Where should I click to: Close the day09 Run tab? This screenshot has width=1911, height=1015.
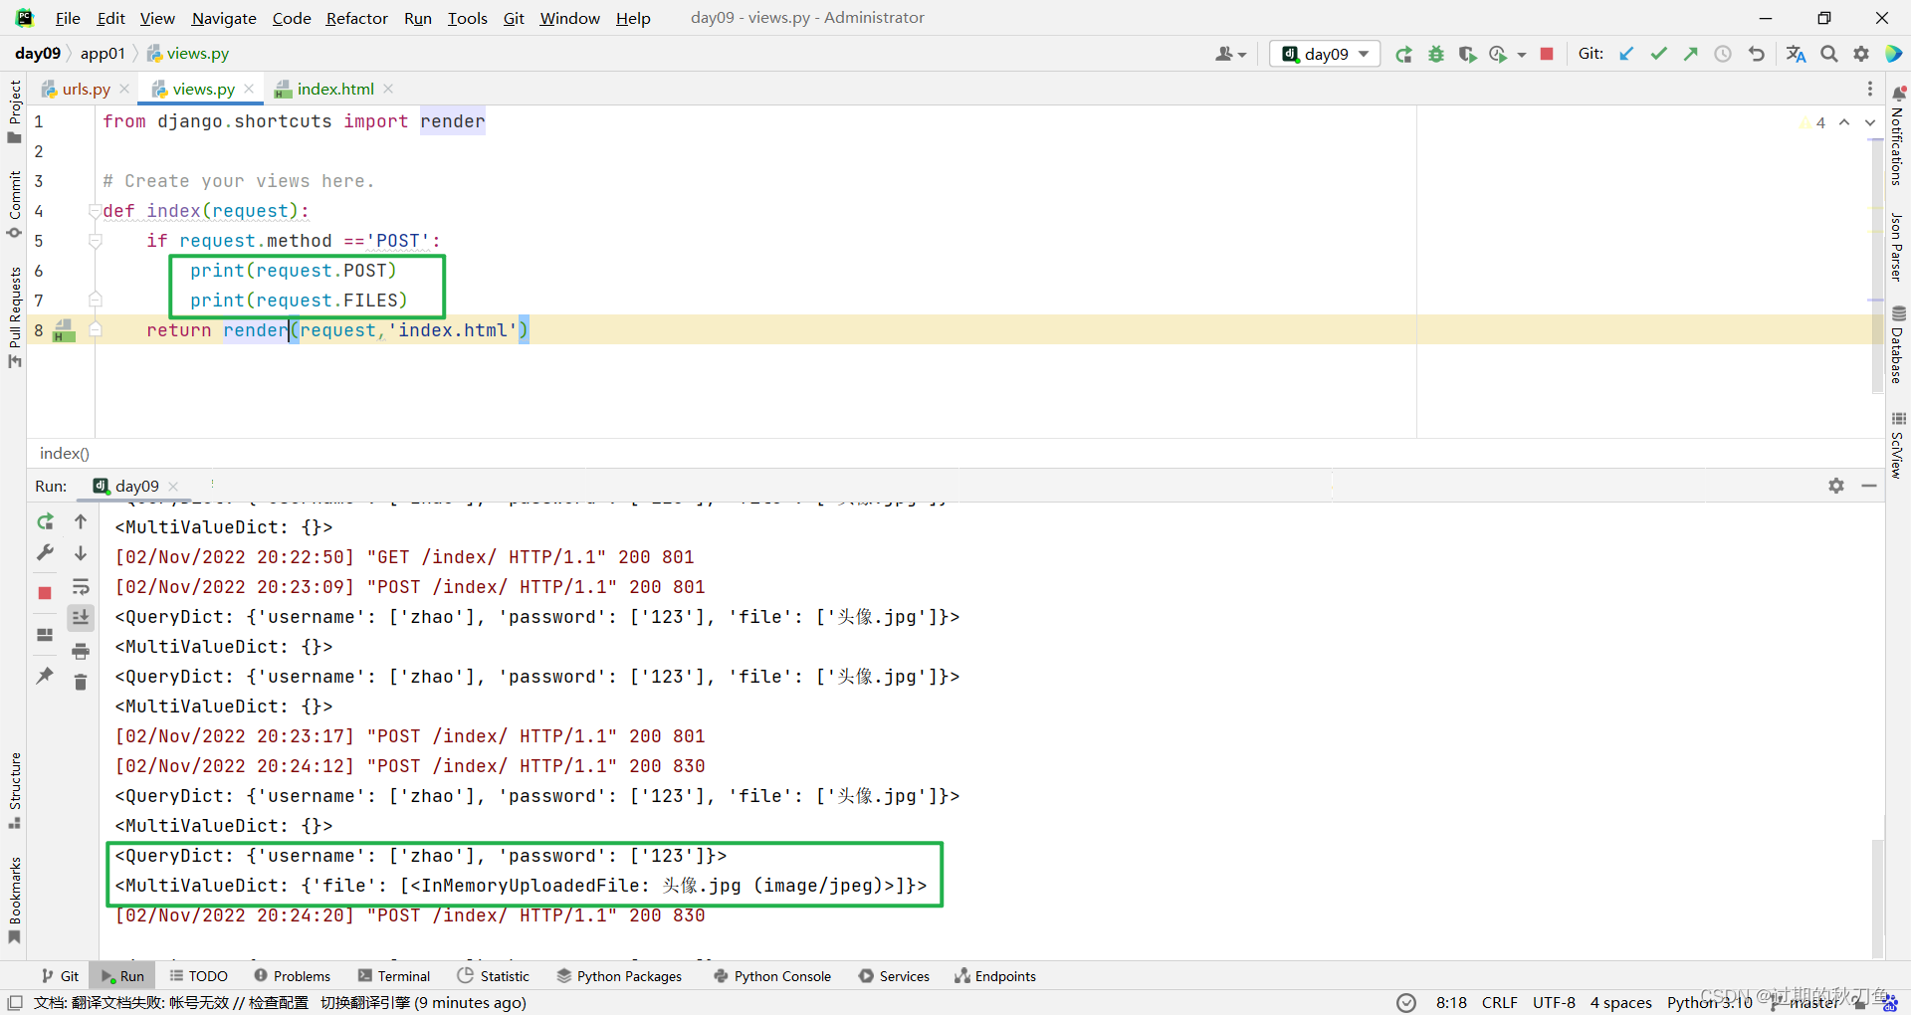173,486
